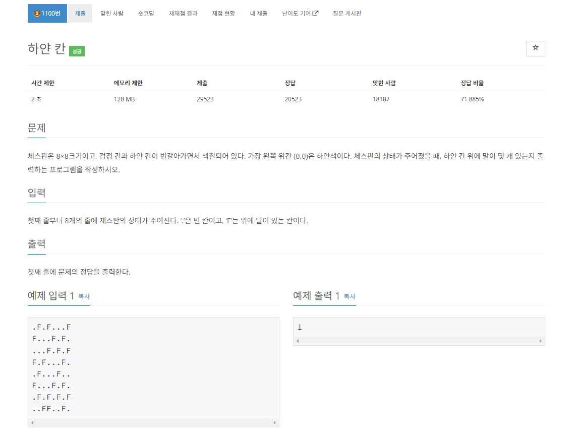Open the 맞힌 사람 tab
581x437 pixels.
pos(112,13)
